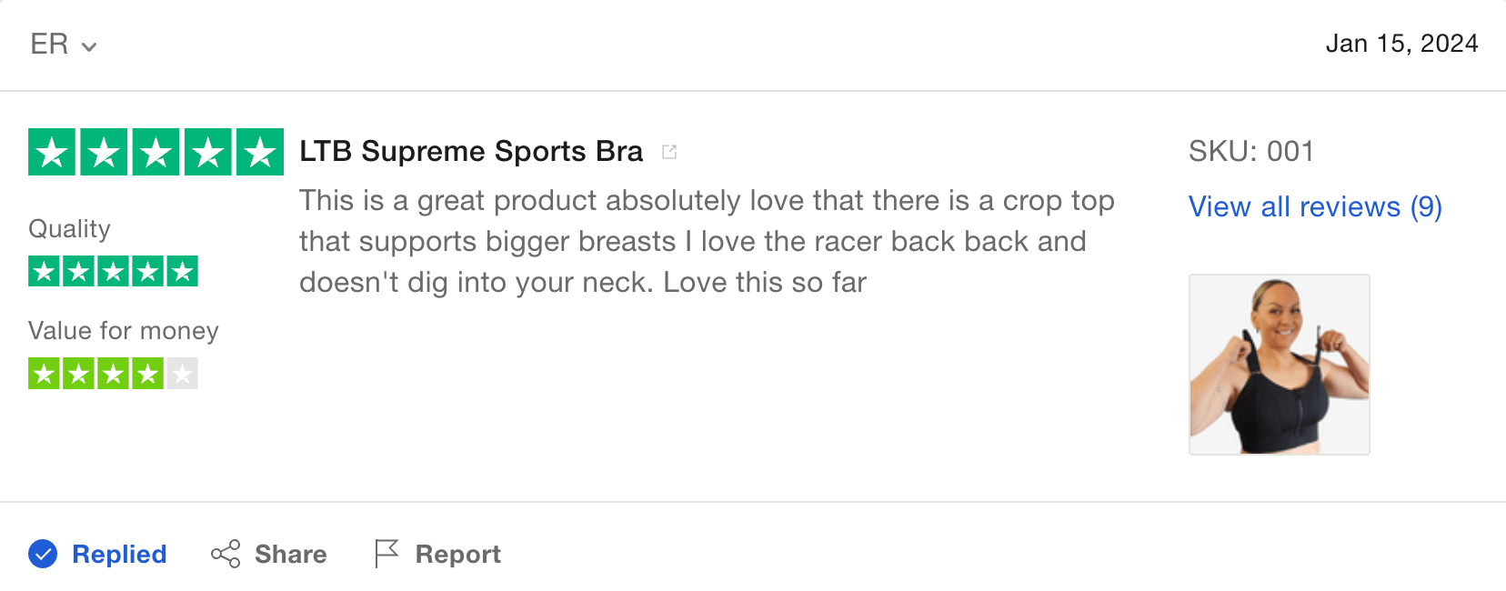
Task: Click the overall five-star rating
Action: pos(156,152)
